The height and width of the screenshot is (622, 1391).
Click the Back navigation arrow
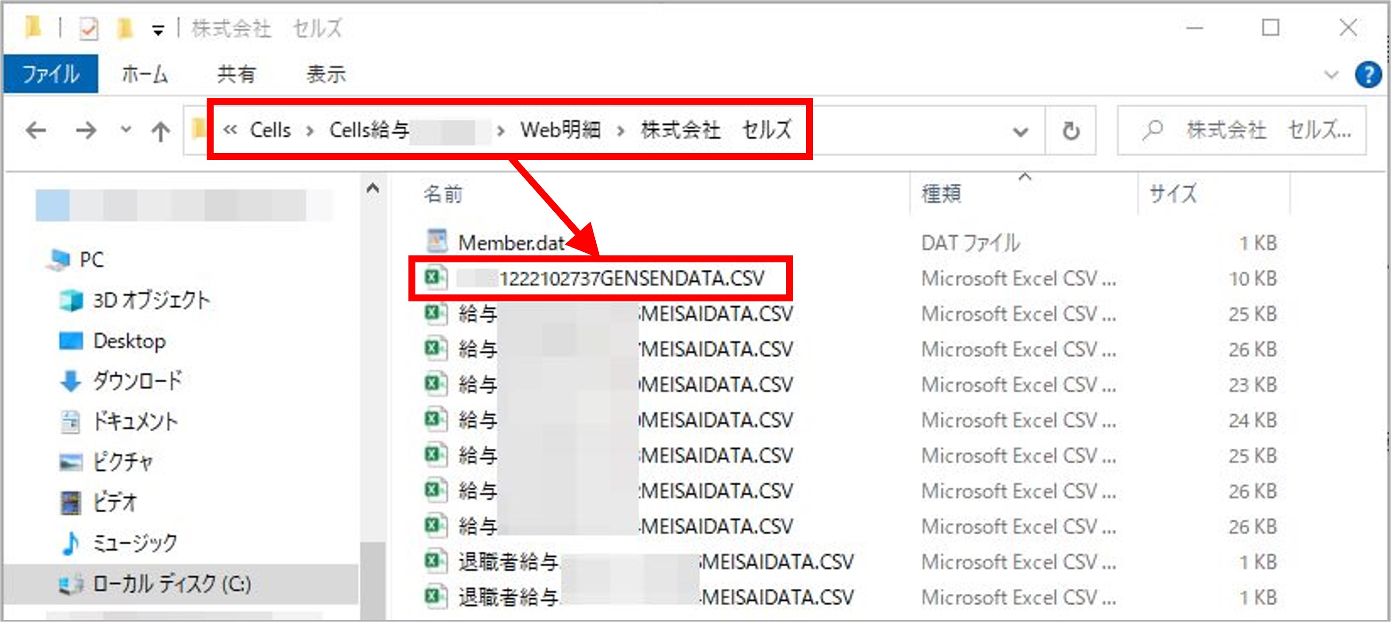pyautogui.click(x=36, y=130)
